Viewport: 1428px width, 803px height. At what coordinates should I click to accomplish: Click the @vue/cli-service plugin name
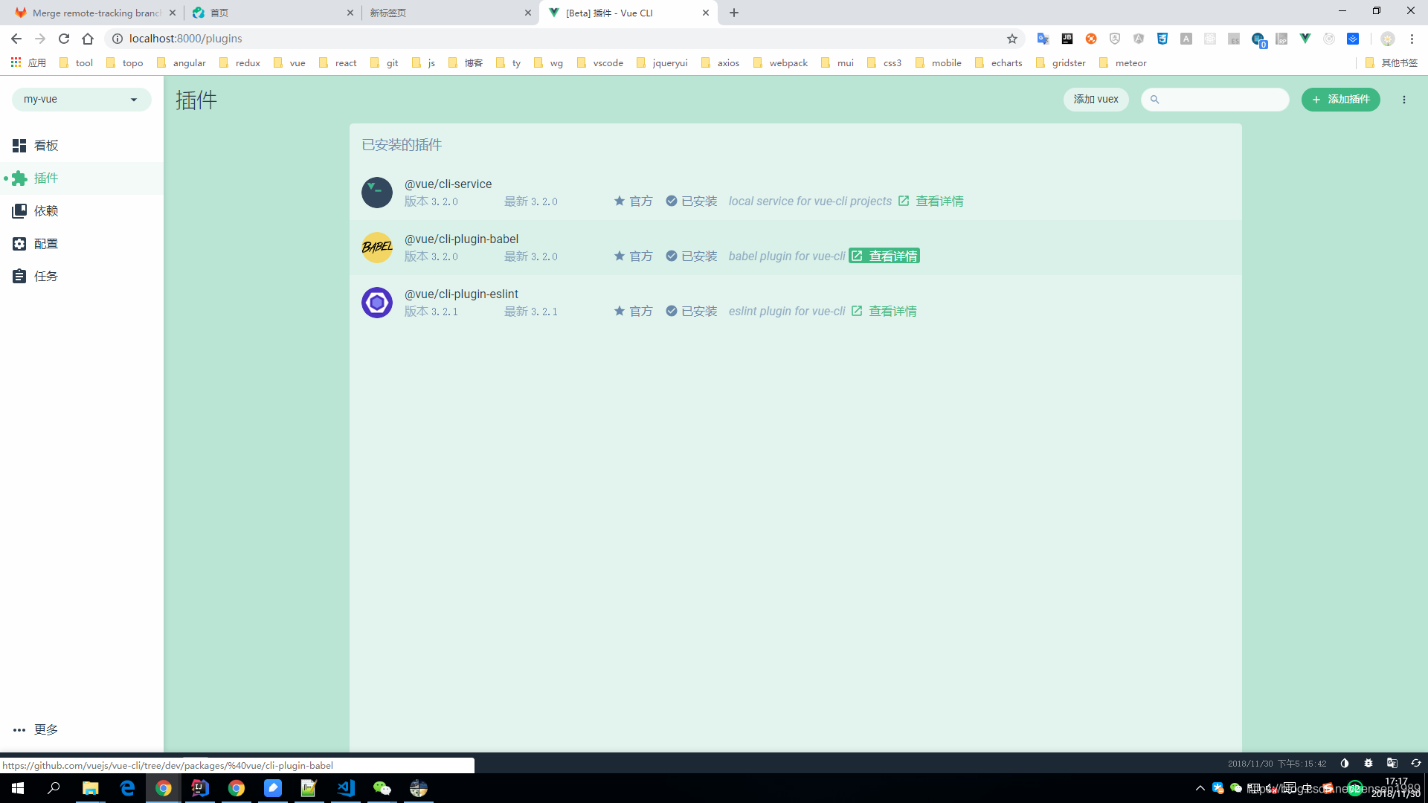click(448, 184)
